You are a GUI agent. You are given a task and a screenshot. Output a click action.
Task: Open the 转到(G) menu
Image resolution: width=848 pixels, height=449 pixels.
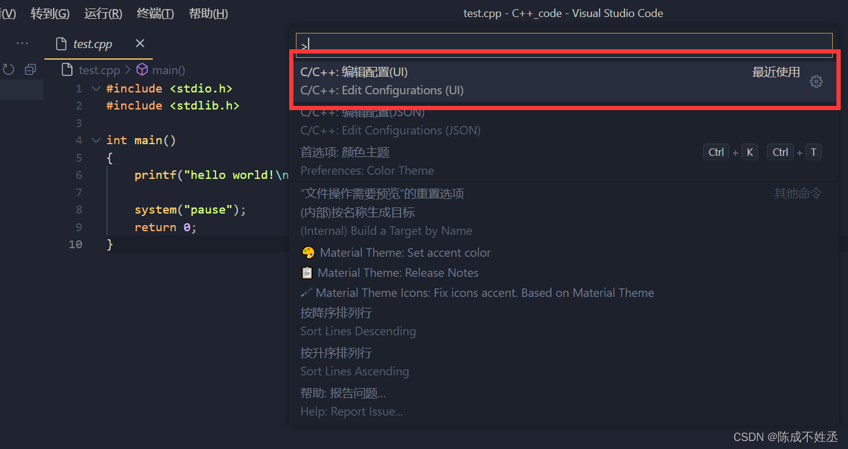point(50,13)
